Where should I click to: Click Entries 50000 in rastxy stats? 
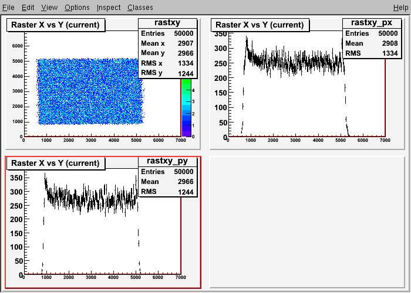point(167,33)
